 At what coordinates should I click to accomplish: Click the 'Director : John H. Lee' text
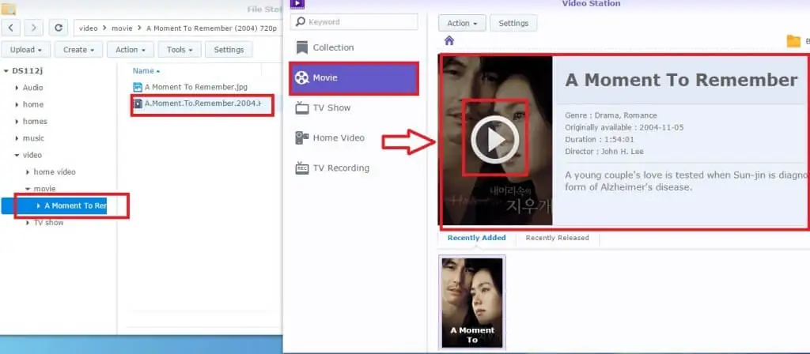604,152
